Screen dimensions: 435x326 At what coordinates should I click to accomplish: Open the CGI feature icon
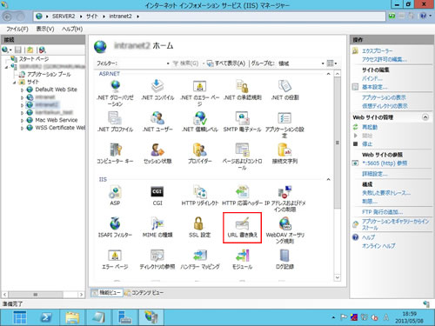(x=157, y=196)
